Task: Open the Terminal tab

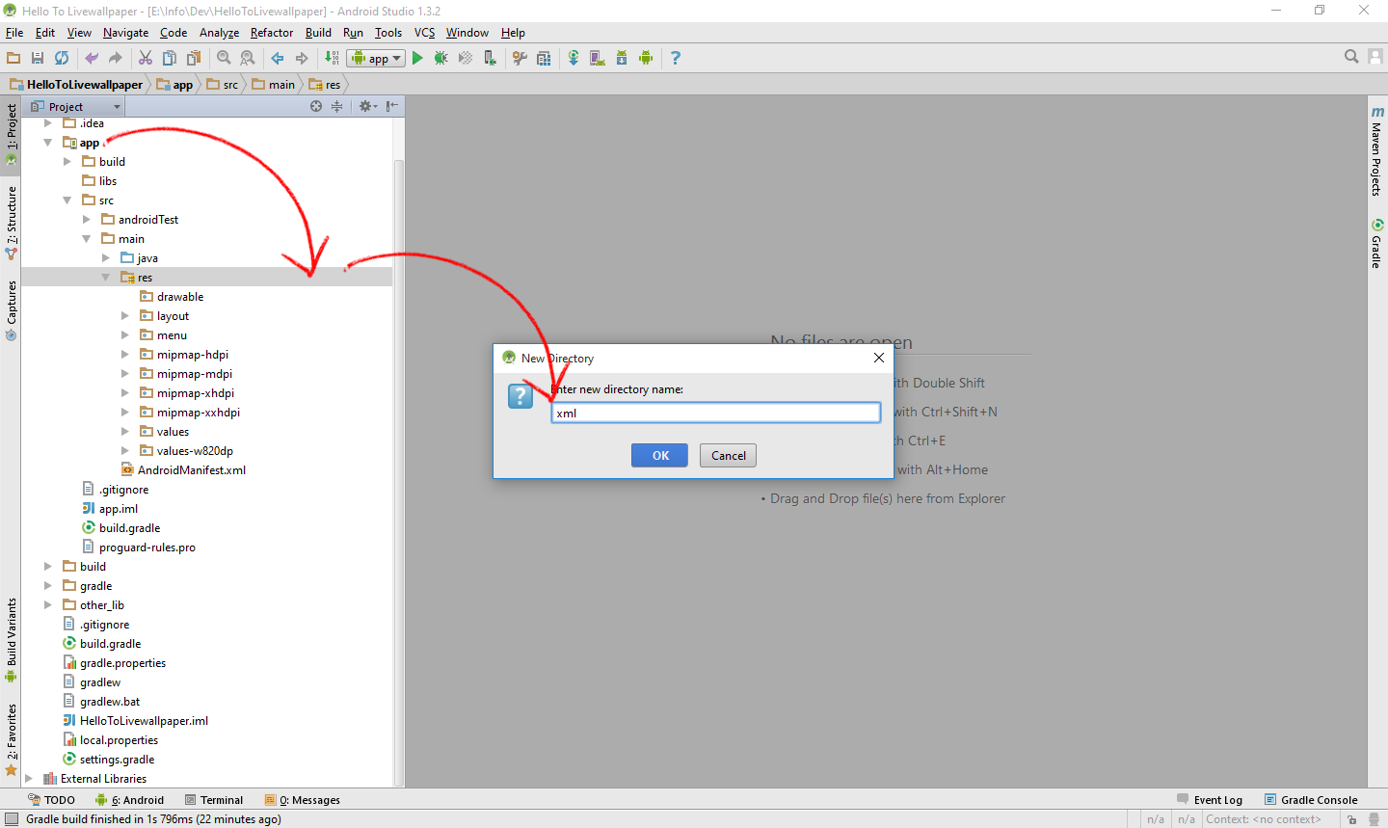Action: point(214,800)
